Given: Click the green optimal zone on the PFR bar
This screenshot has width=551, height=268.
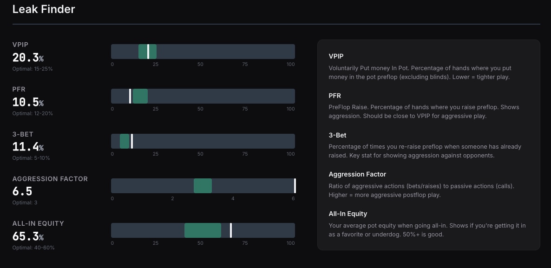Looking at the screenshot, I should pos(140,96).
